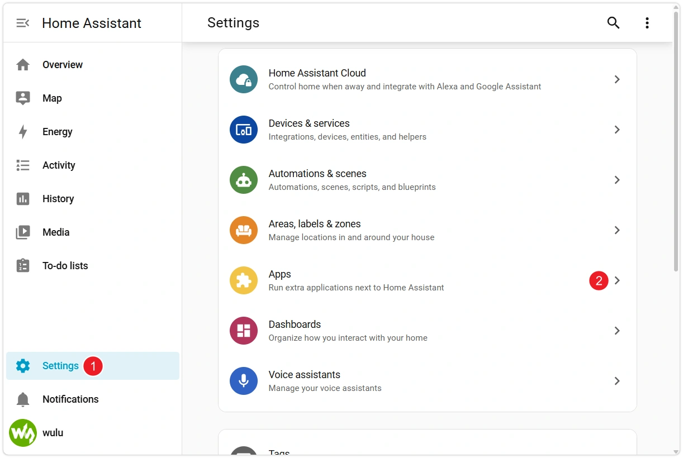This screenshot has height=458, width=683.
Task: Open Devices & services title
Action: click(x=309, y=123)
